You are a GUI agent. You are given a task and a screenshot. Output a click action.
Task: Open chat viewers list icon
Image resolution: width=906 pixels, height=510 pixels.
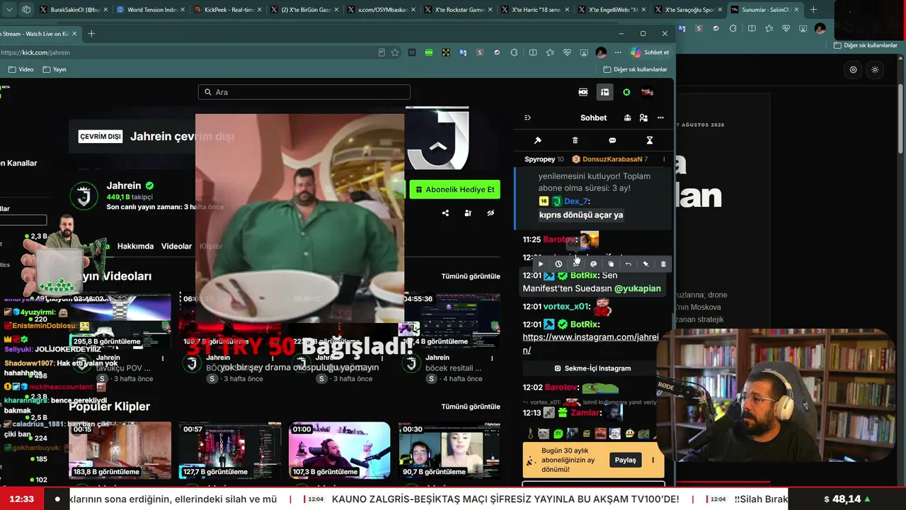627,118
